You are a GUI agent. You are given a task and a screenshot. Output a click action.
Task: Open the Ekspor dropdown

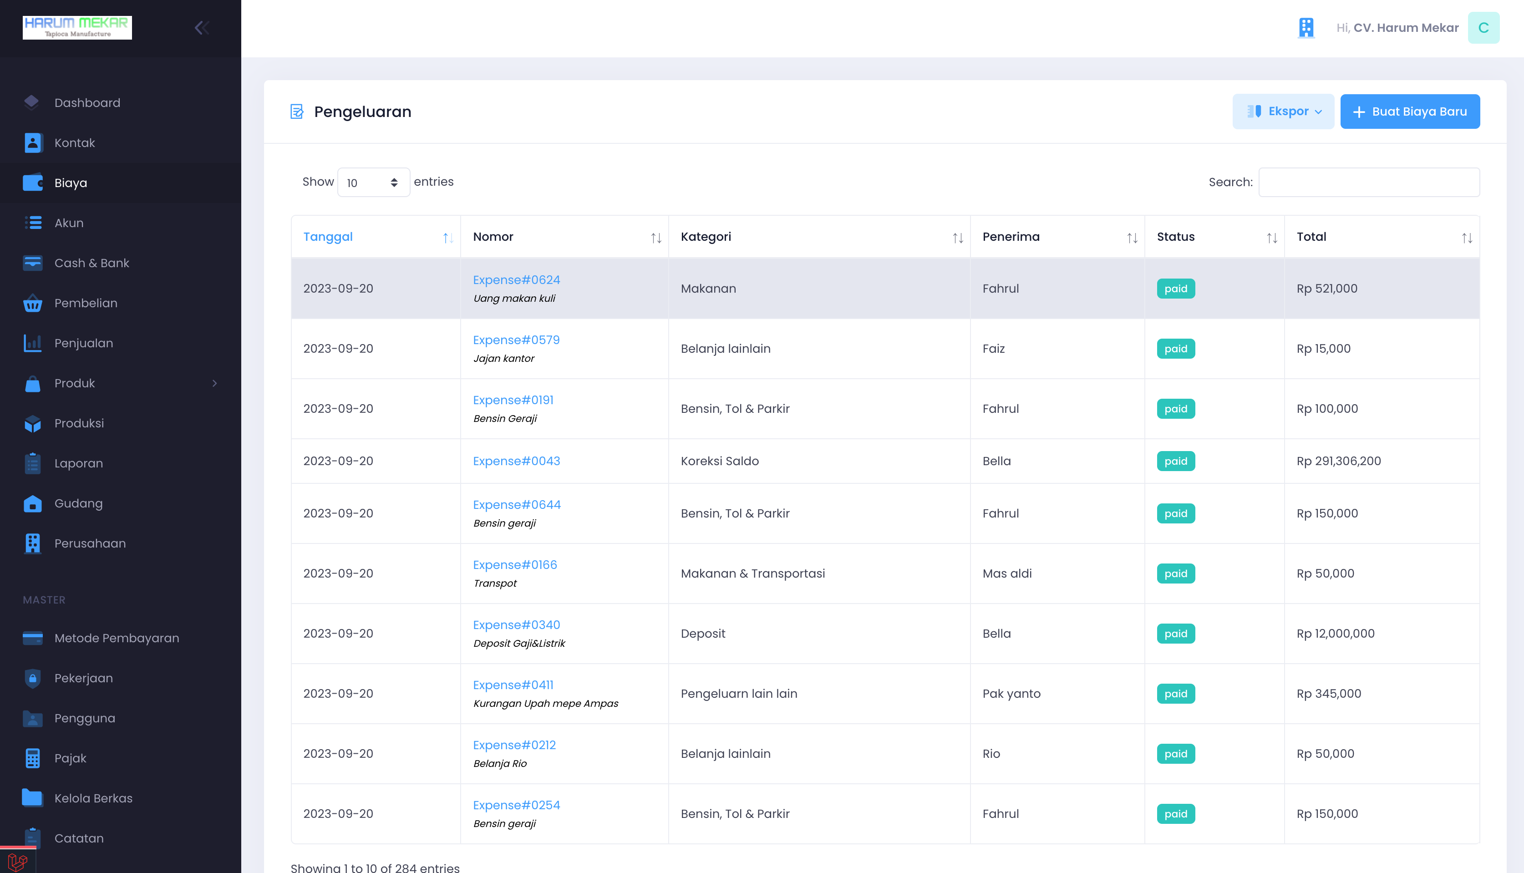[x=1283, y=112]
